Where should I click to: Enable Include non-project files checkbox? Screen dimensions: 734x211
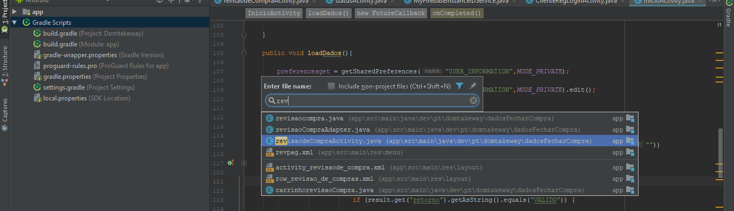(x=332, y=86)
